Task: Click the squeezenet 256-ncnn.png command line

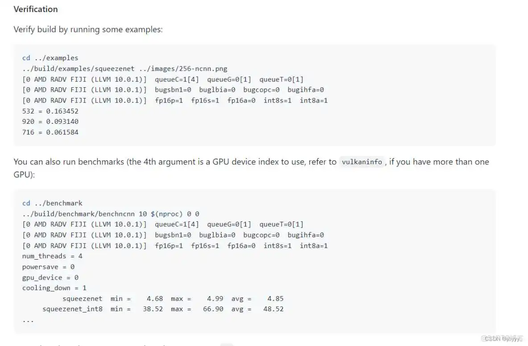Action: tap(124, 69)
